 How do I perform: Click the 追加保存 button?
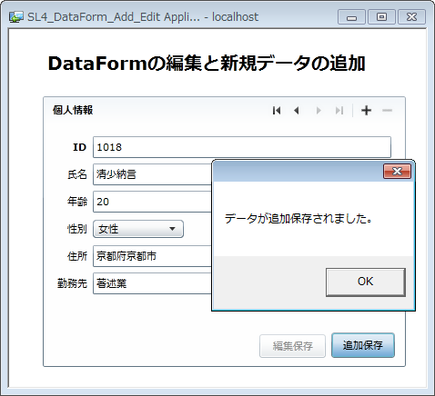[363, 345]
